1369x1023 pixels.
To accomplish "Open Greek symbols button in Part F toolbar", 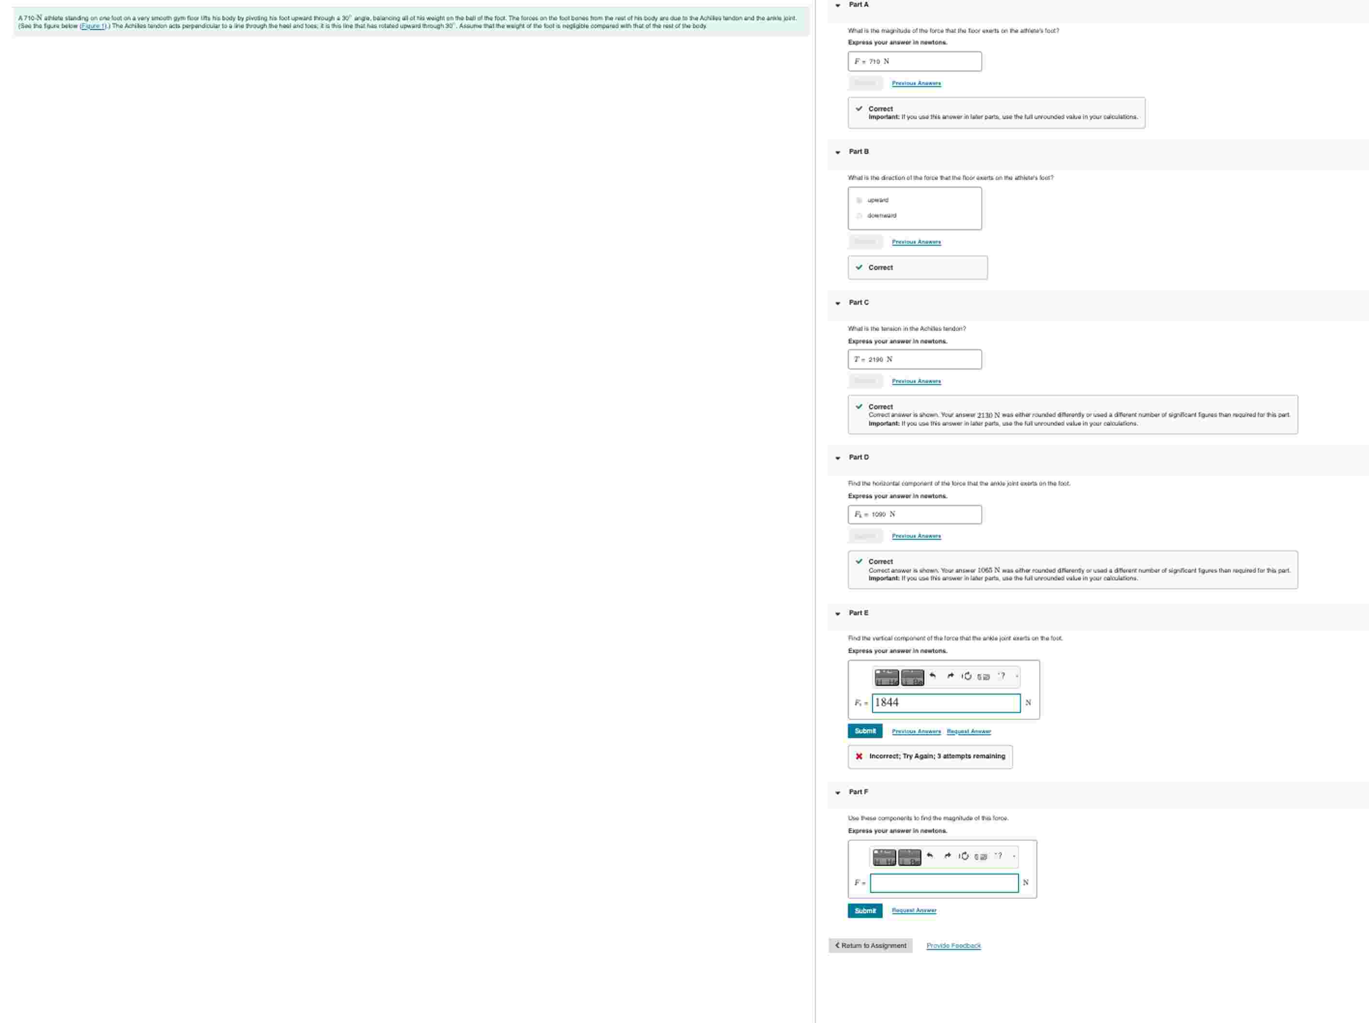I will tap(909, 857).
